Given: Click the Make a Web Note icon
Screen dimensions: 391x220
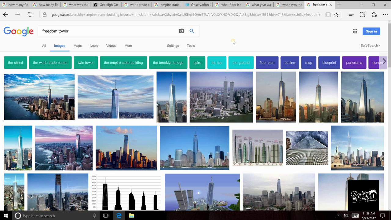Looking at the screenshot, I should click(363, 15).
